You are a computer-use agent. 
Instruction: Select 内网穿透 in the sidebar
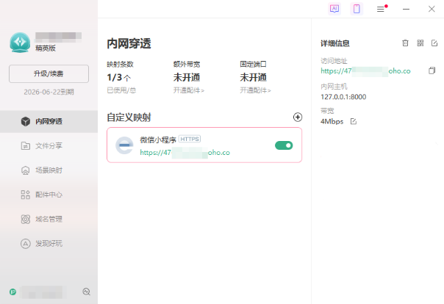click(x=49, y=121)
